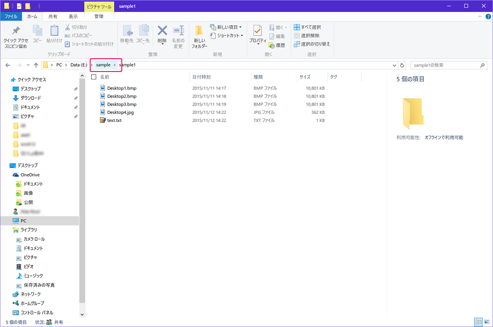Click the Delete X icon
This screenshot has width=493, height=327.
click(x=162, y=31)
